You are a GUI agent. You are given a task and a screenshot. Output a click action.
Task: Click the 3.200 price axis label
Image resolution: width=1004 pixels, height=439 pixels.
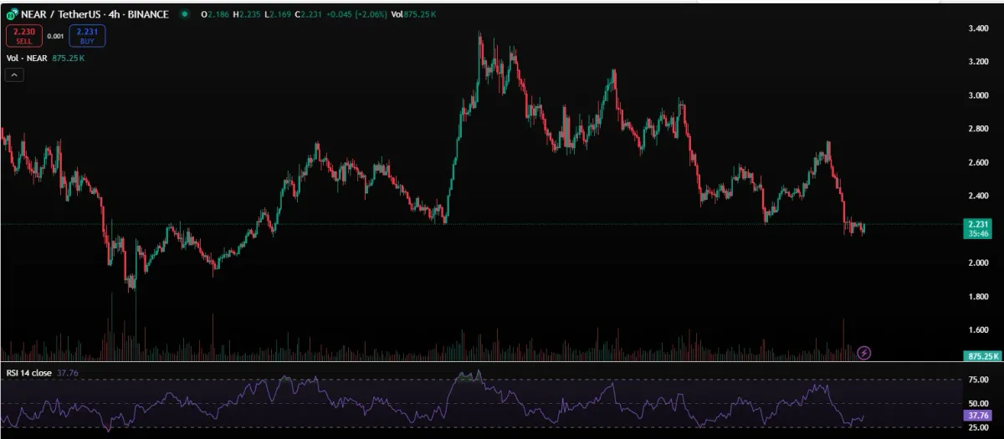pyautogui.click(x=979, y=63)
